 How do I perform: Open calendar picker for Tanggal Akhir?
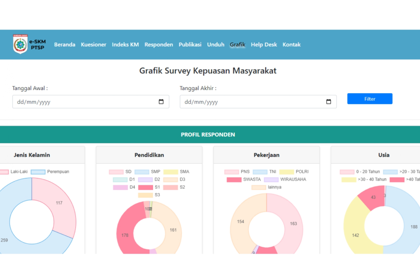coord(328,102)
